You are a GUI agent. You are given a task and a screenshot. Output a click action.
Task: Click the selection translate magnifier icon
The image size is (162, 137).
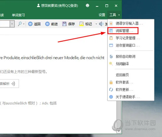(111, 63)
